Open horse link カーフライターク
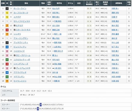The width and height of the screenshot is (132, 111). [x=21, y=13]
